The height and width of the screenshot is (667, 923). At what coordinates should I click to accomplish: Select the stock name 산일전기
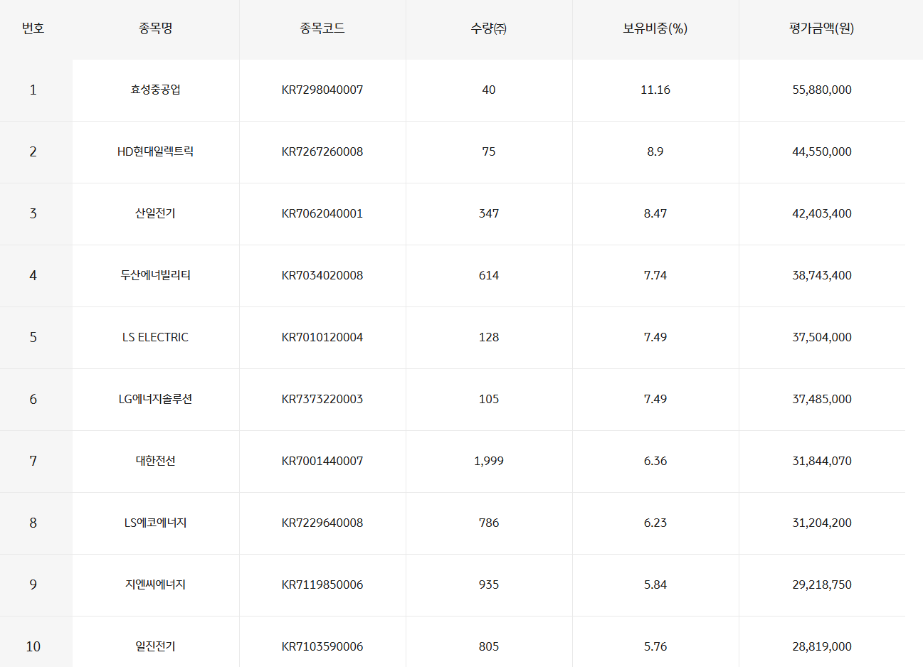coord(156,213)
